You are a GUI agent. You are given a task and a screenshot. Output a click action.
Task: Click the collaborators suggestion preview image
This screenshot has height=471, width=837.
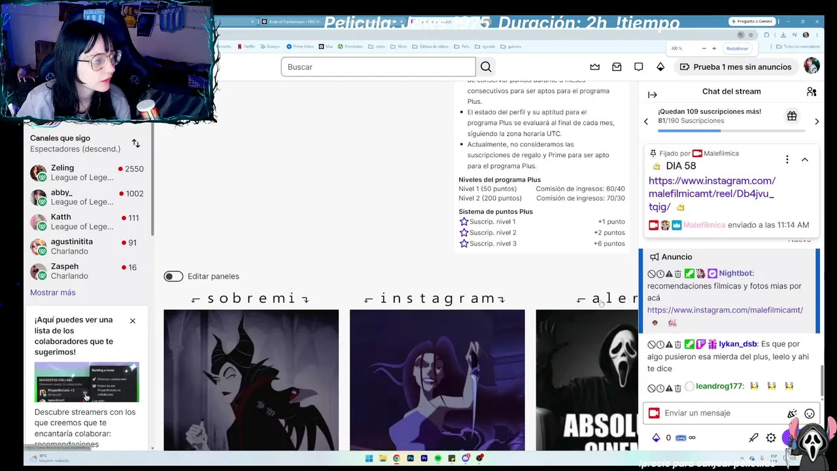[87, 382]
